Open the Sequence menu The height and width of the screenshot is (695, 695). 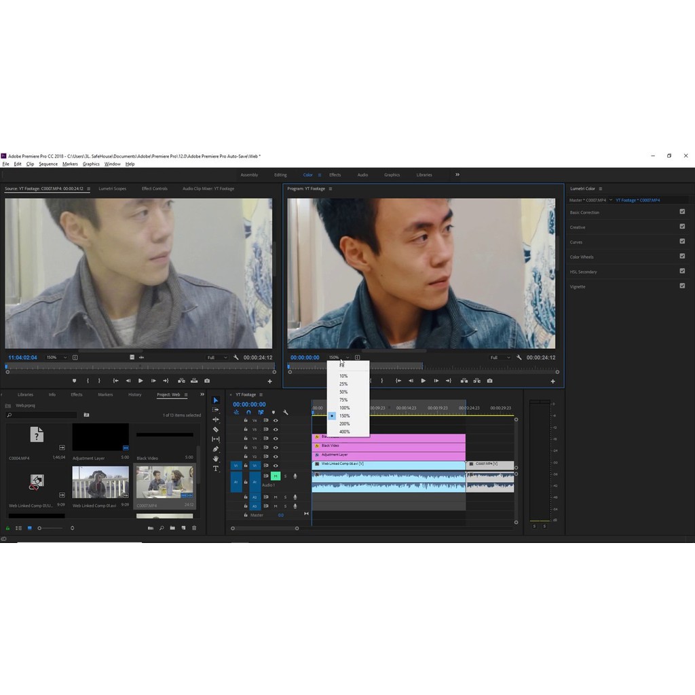pos(48,164)
